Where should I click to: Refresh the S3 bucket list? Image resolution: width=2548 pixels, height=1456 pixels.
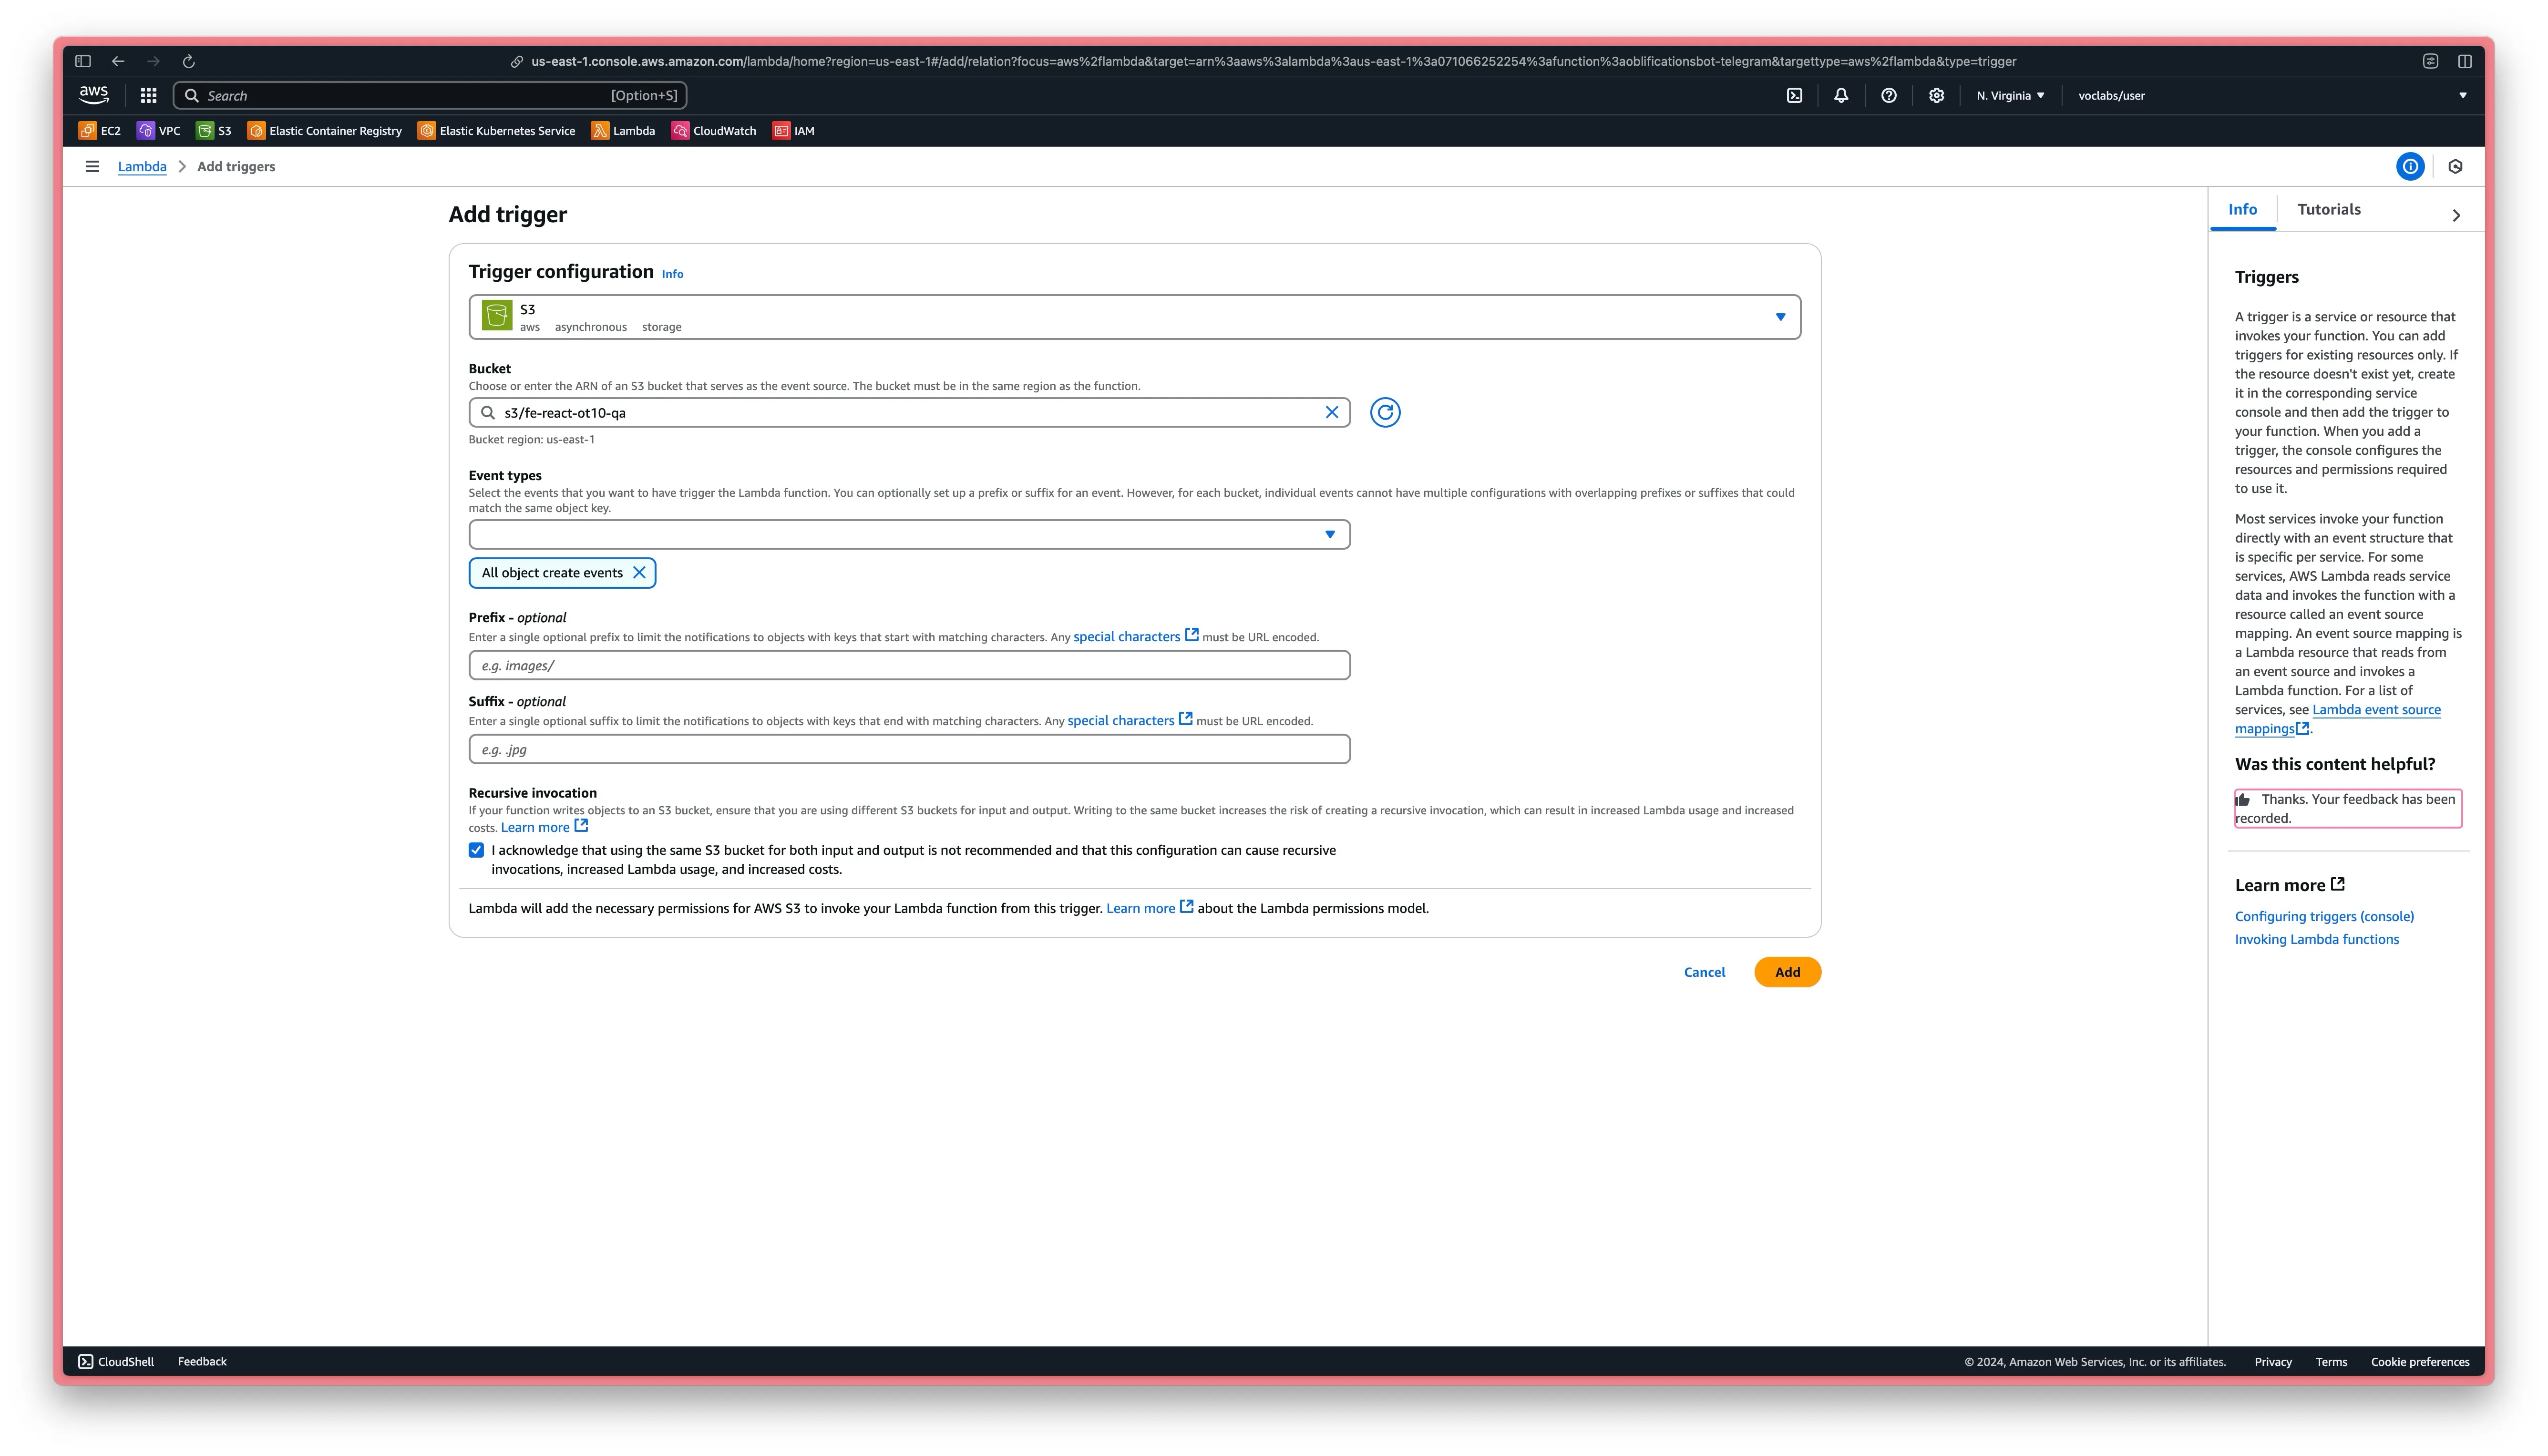pos(1384,412)
